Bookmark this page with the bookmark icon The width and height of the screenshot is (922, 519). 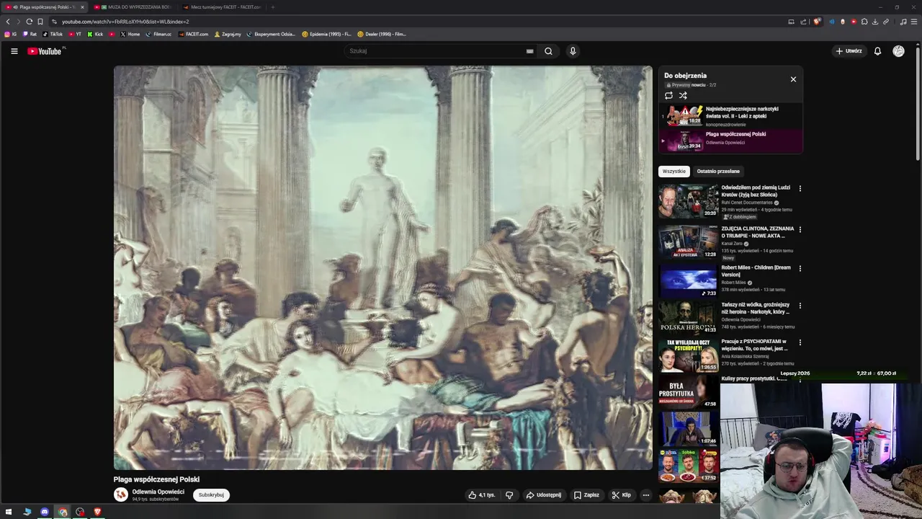[40, 22]
